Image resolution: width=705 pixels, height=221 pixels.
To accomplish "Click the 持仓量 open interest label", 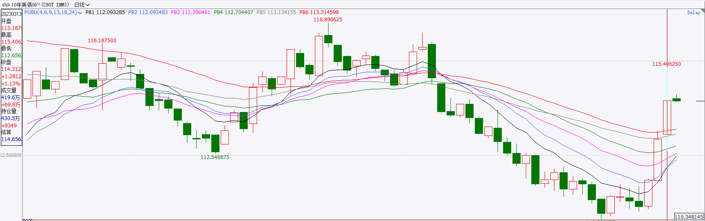I will click(x=9, y=112).
